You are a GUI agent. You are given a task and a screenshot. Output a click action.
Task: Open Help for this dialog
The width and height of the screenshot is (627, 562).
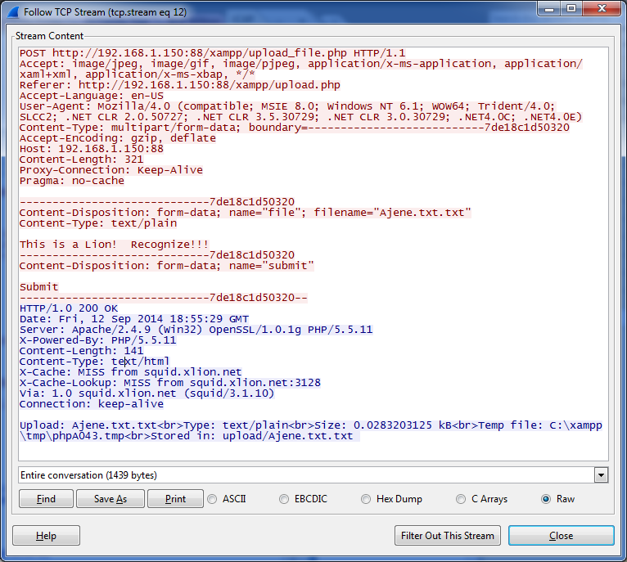47,536
